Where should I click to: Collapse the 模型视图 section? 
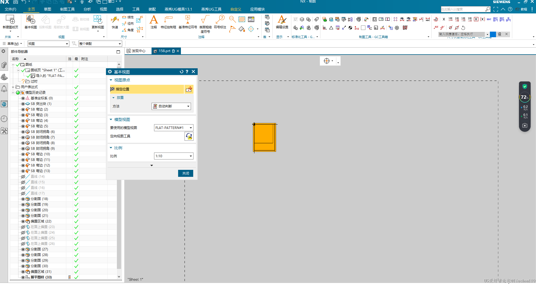[111, 119]
